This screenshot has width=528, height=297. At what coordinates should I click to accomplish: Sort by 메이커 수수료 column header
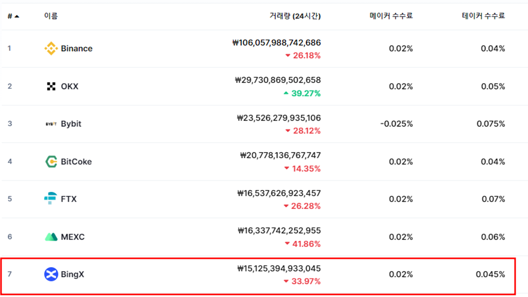tap(391, 16)
